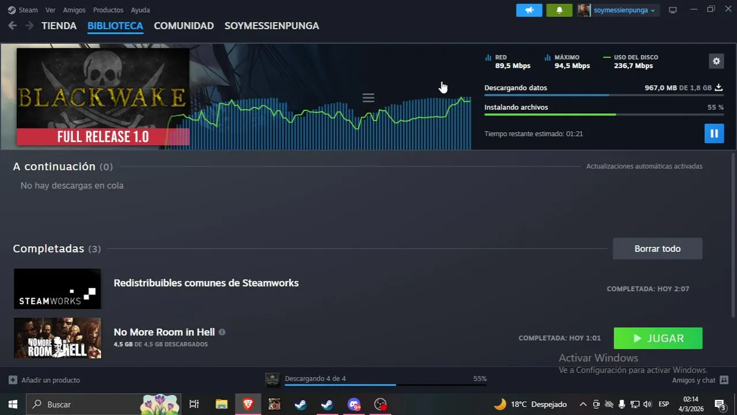Image resolution: width=737 pixels, height=415 pixels.
Task: Click the Descargando 4 de 4 progress bar
Action: tap(386, 384)
